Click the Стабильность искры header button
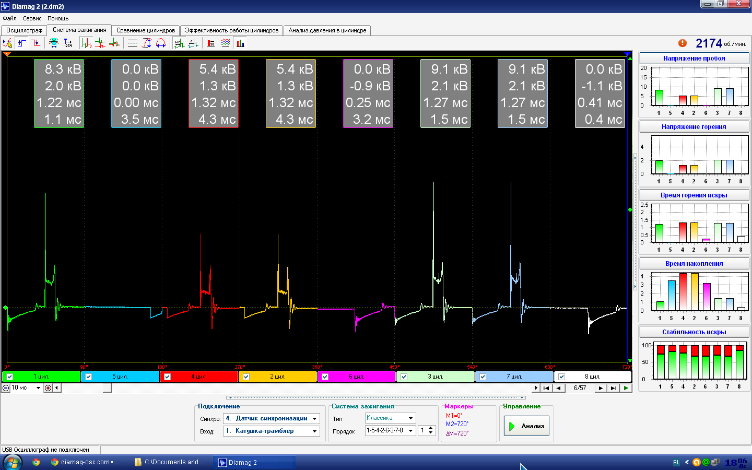This screenshot has width=752, height=470. coord(694,332)
